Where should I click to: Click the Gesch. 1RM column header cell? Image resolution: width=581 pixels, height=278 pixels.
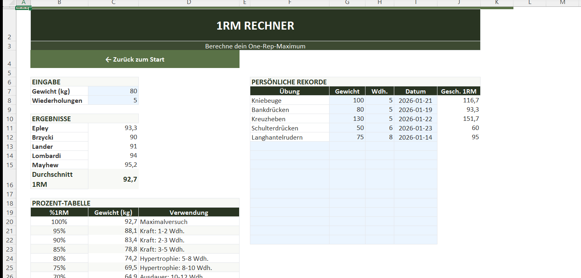[459, 91]
